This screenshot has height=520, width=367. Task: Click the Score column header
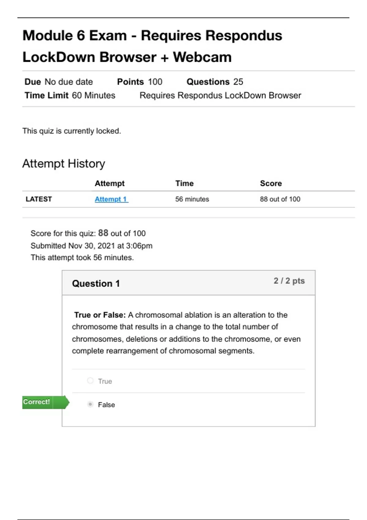point(271,183)
